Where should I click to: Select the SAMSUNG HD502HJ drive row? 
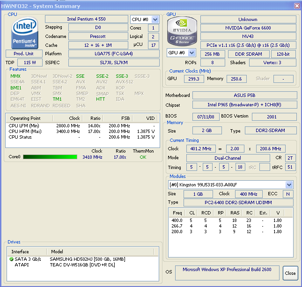coord(83,259)
